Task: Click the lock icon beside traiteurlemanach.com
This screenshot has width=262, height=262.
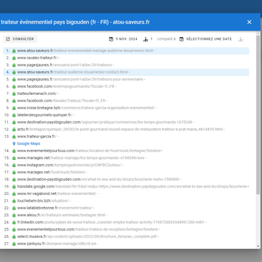Action: [x=14, y=94]
